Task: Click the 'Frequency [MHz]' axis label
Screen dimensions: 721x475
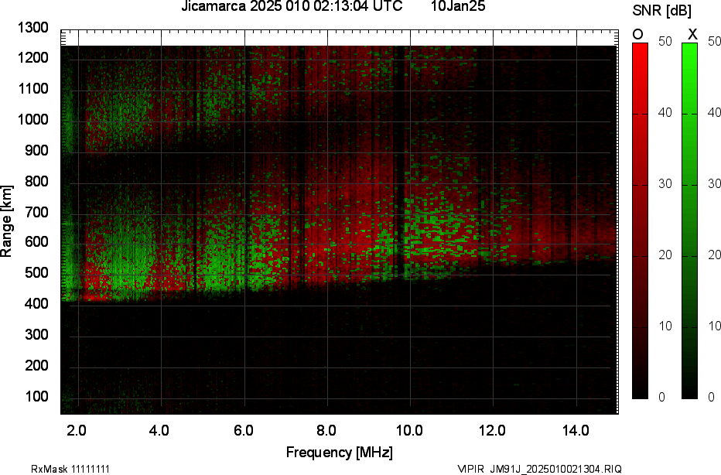Action: pos(340,453)
